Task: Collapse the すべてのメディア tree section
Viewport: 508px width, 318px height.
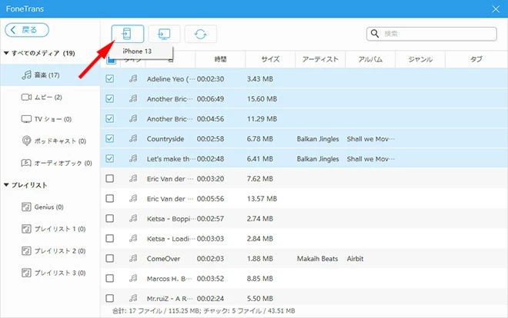Action: [x=6, y=53]
